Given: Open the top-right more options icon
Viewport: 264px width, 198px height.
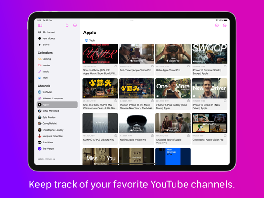Looking at the screenshot, I should click(225, 25).
